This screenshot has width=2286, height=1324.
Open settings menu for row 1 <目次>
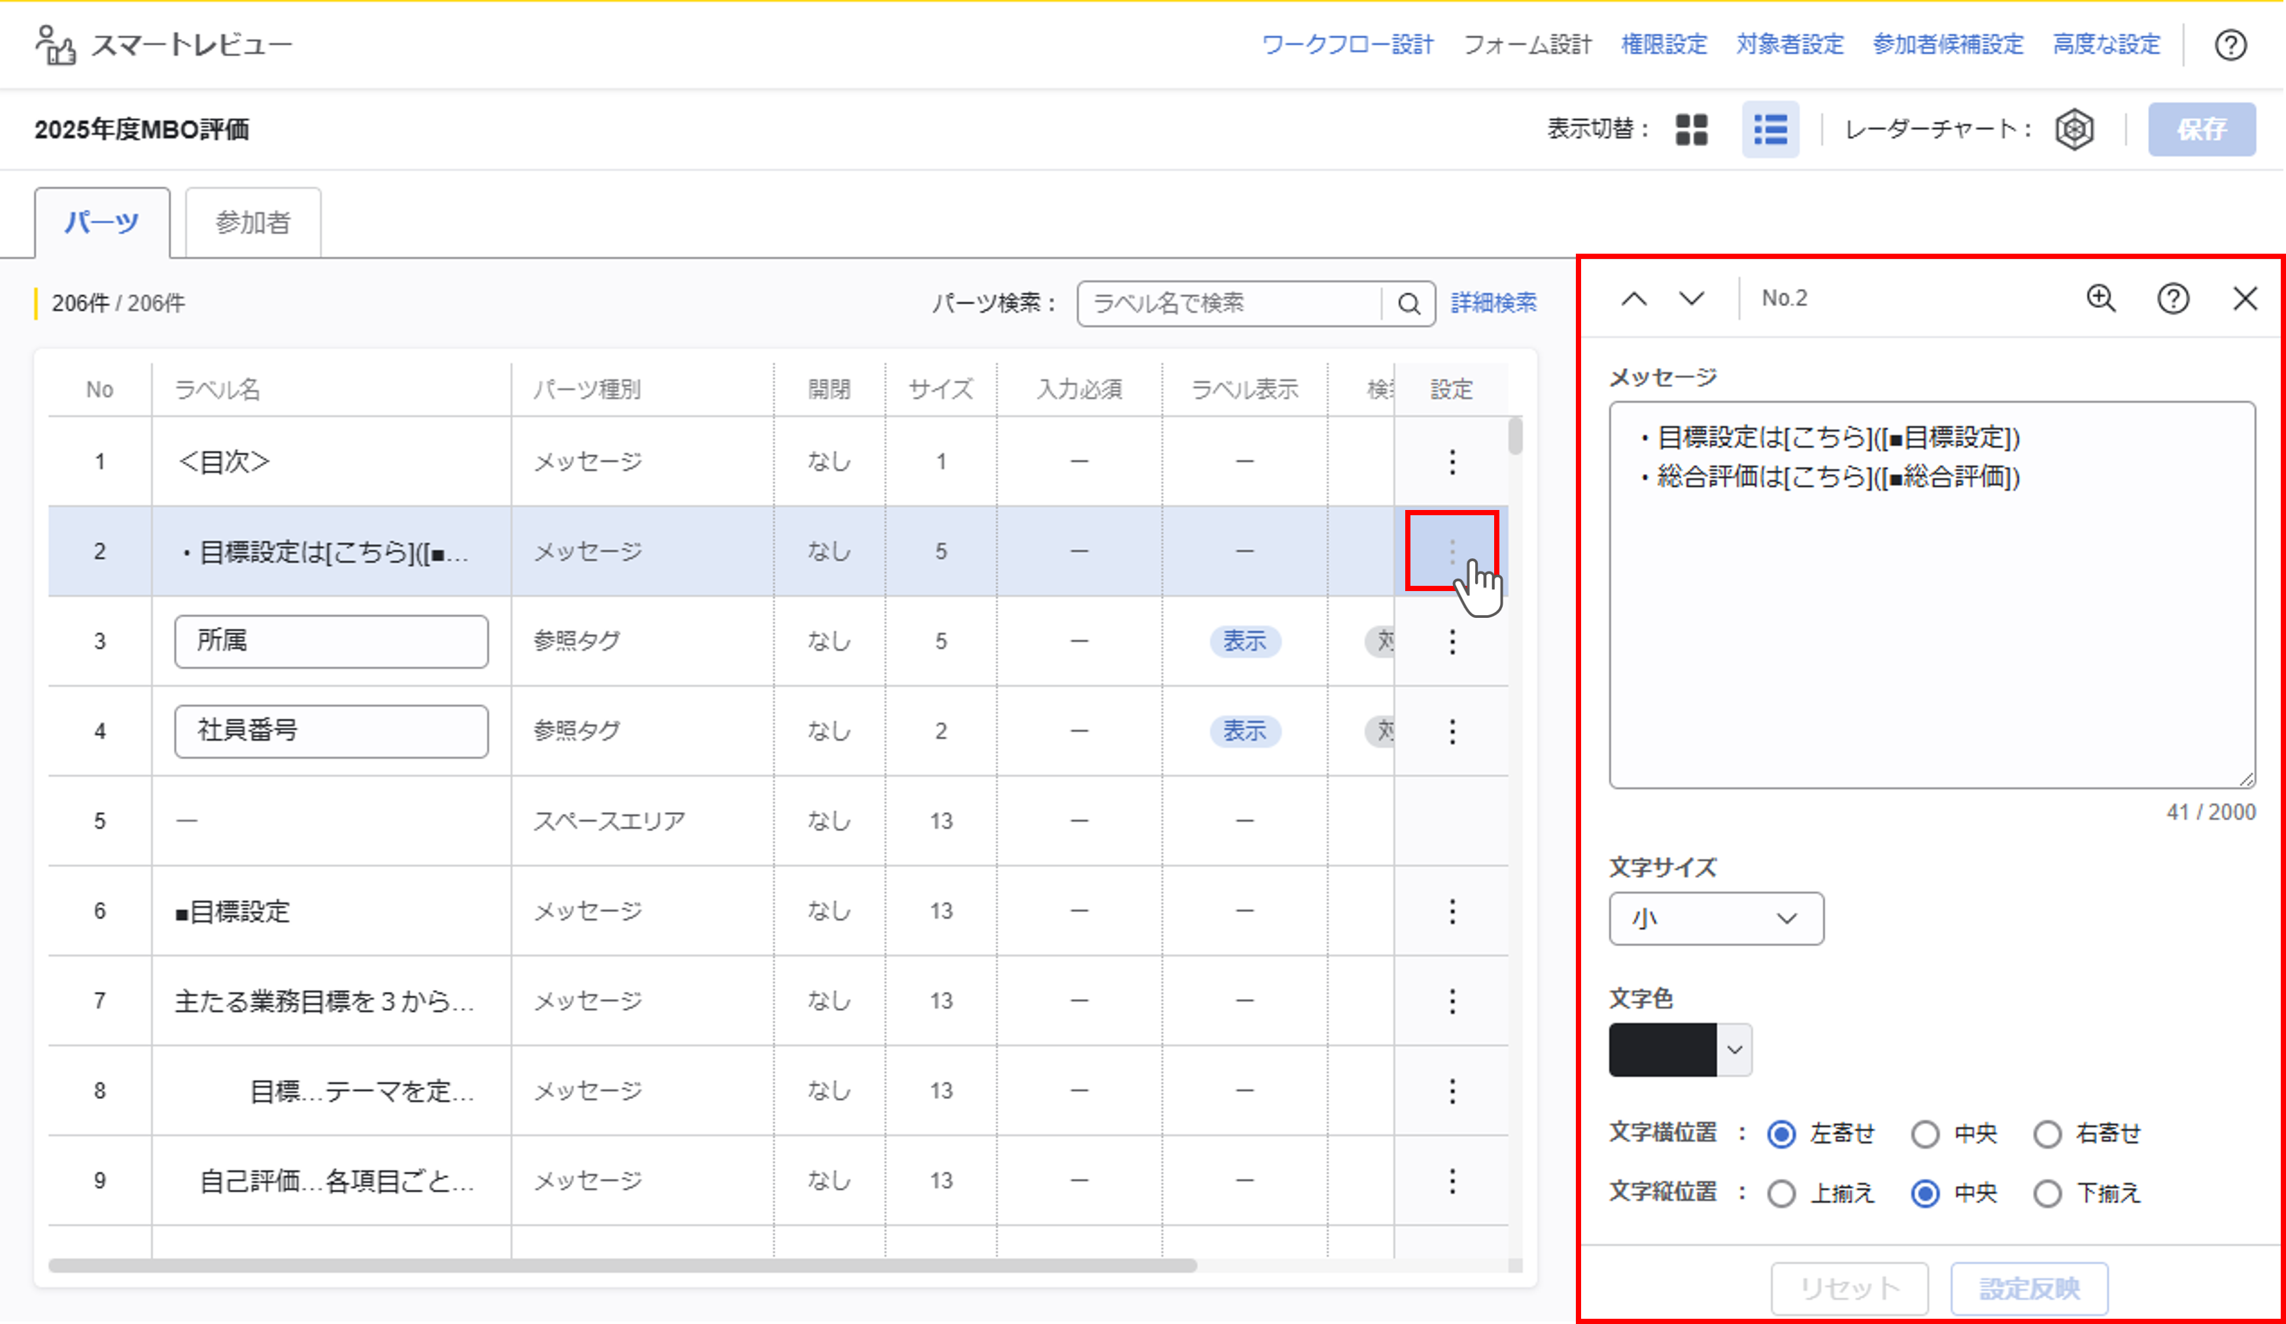coord(1452,462)
